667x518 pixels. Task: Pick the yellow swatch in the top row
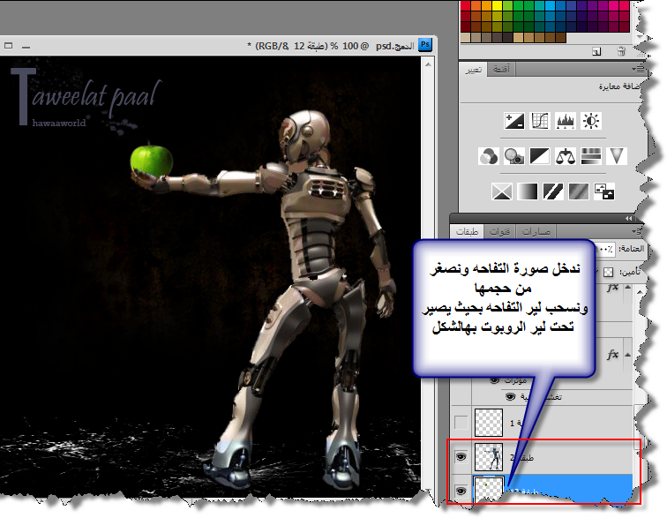(496, 4)
